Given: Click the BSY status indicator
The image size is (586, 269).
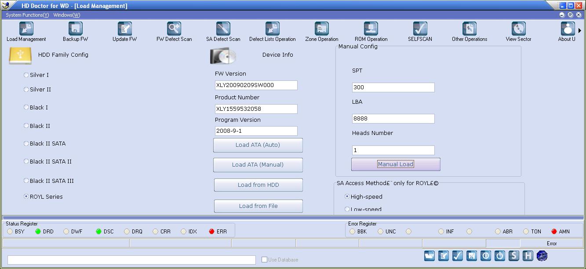Looking at the screenshot, I should coord(10,232).
